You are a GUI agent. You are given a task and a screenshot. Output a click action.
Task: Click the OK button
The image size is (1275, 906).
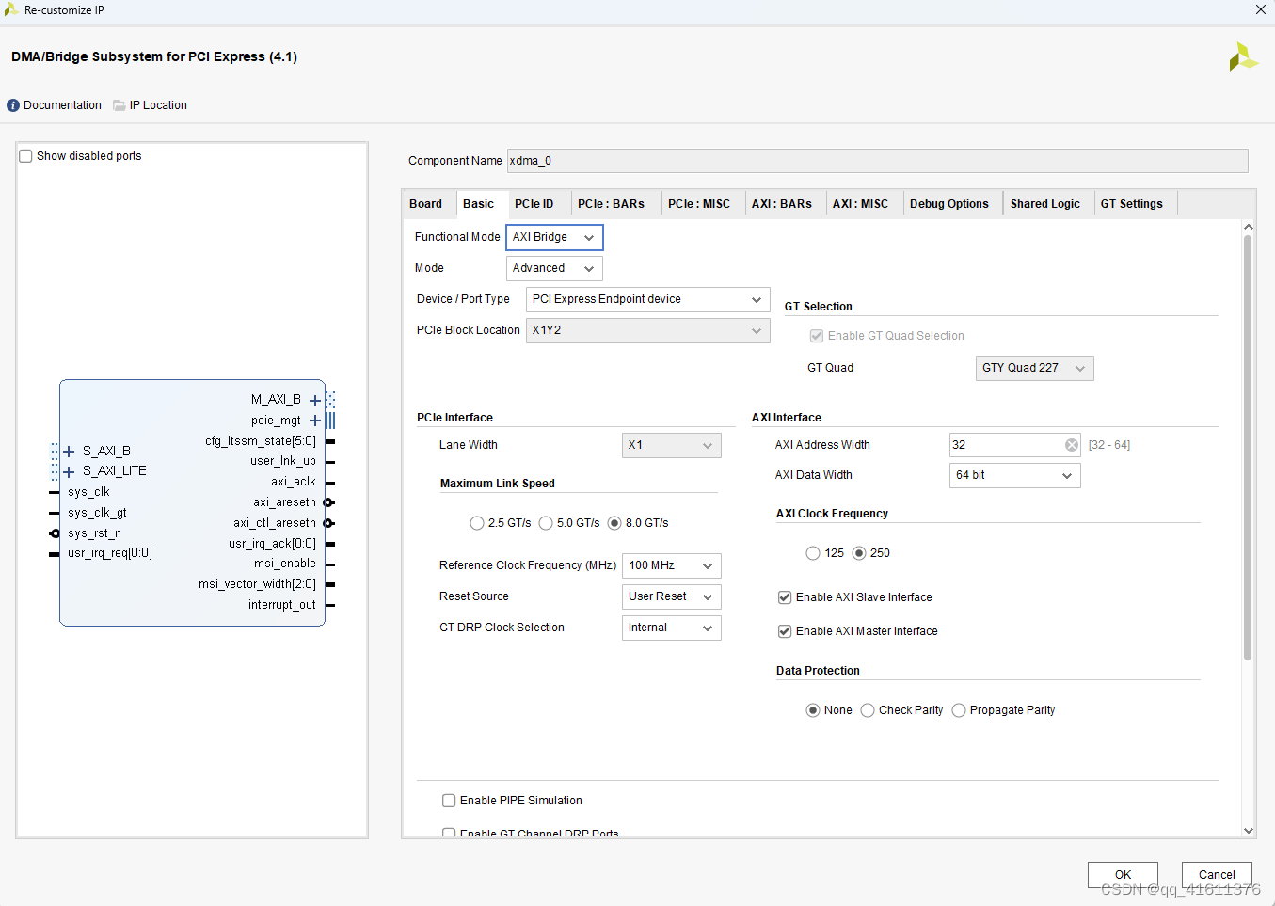click(x=1123, y=875)
